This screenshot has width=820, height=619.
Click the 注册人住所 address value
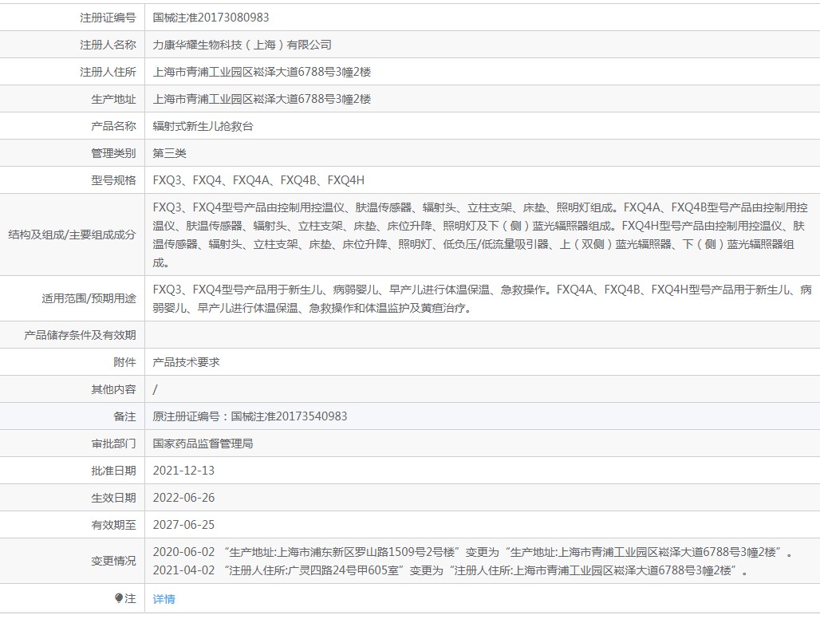click(262, 72)
